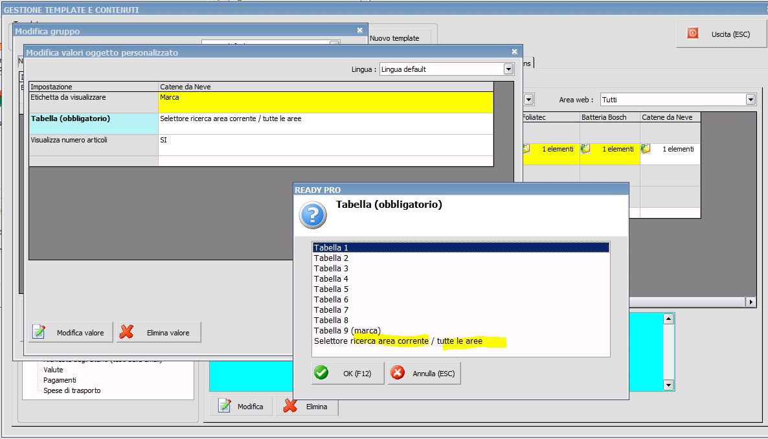Viewport: 768px width, 439px height.
Task: Select Tabella 4 in the list
Action: (x=461, y=279)
